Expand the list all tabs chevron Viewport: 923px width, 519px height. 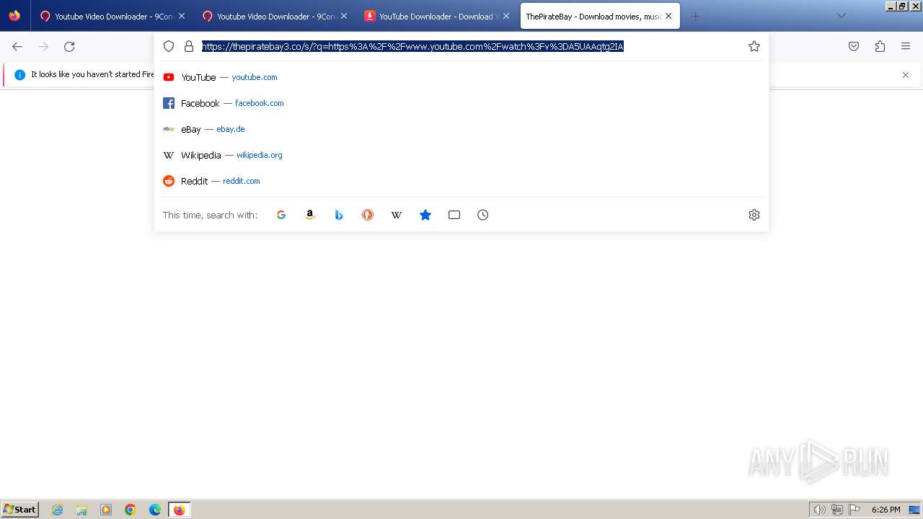[x=842, y=16]
